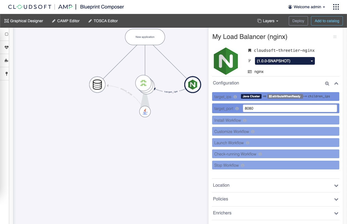The height and width of the screenshot is (224, 347).
Task: Open the Stop Workflow row
Action: pos(276,165)
